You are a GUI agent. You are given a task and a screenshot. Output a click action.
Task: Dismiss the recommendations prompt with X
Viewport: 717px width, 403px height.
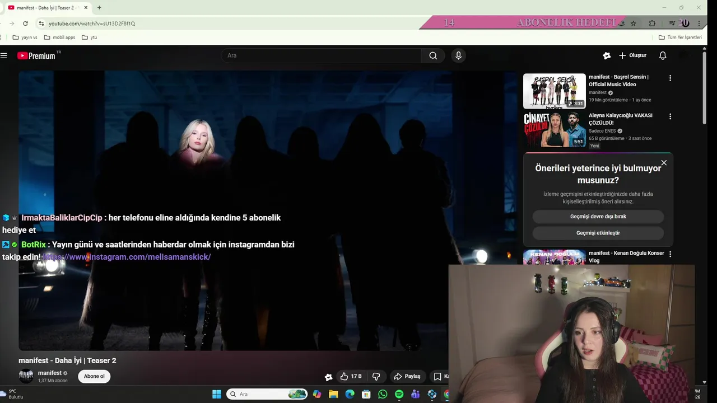pyautogui.click(x=664, y=163)
